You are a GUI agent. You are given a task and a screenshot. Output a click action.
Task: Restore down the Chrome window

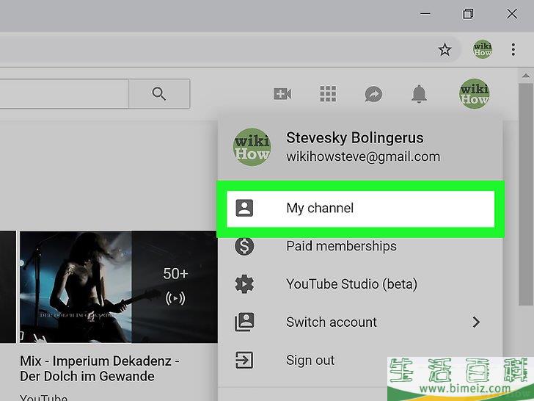(x=468, y=14)
